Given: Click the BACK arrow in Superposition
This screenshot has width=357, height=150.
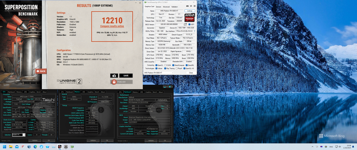Looking at the screenshot, I should point(41,71).
